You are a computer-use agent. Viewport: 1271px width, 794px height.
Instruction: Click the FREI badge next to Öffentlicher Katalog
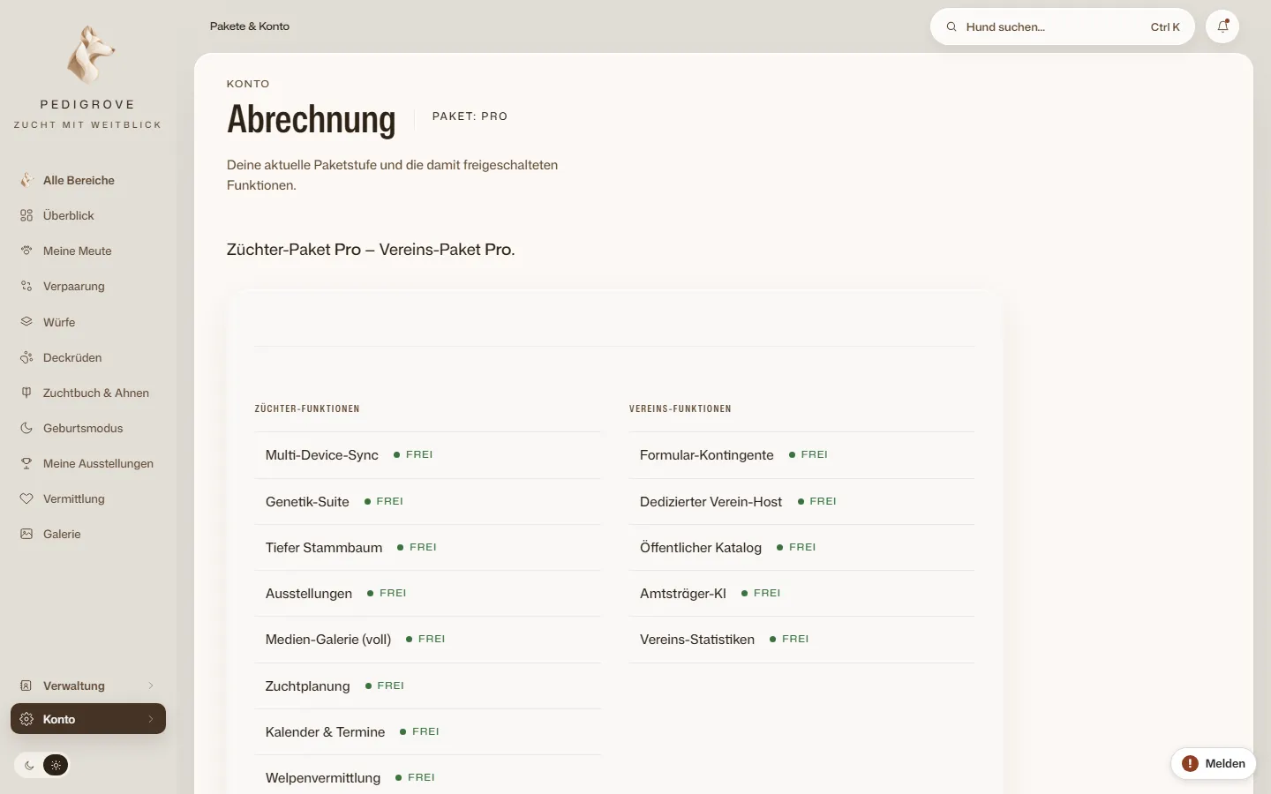click(796, 547)
